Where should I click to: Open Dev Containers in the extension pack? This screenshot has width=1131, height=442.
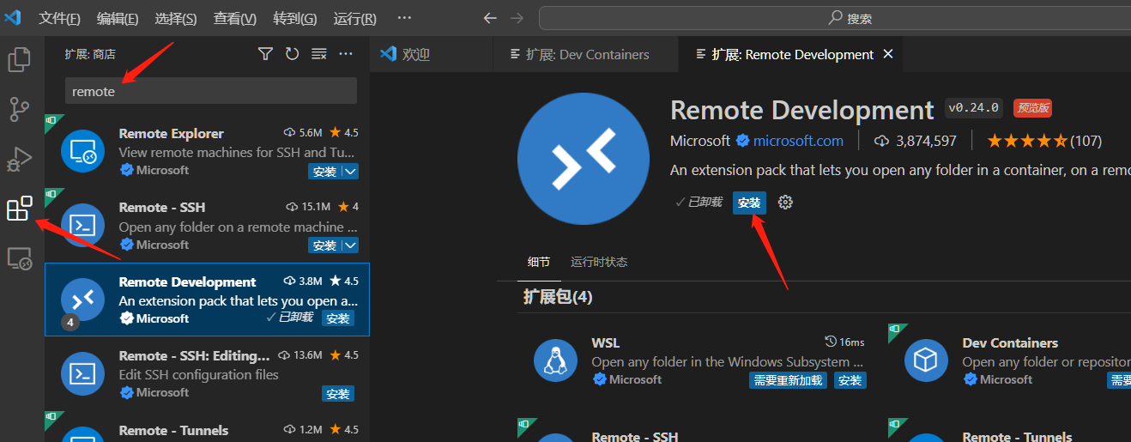(1010, 342)
